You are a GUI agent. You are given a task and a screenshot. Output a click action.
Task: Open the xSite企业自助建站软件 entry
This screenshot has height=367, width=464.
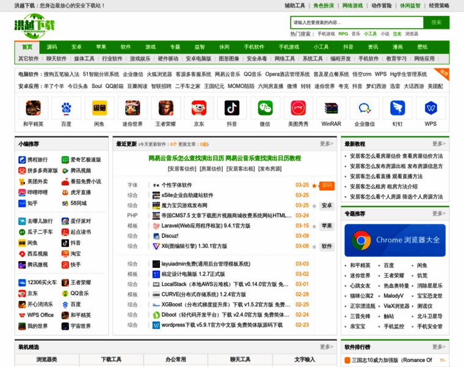[x=187, y=195]
